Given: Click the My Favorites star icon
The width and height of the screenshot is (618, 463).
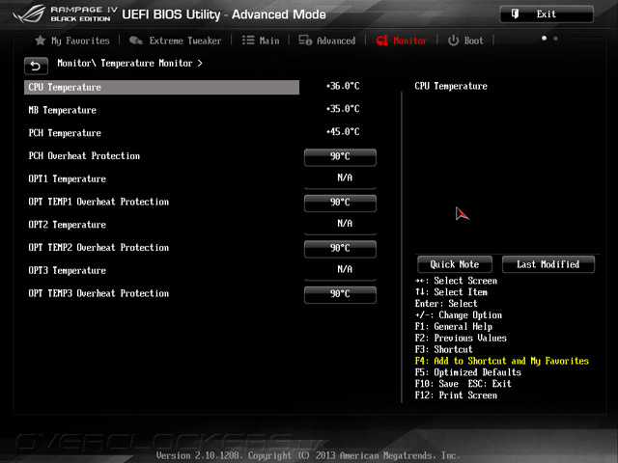Looking at the screenshot, I should [x=41, y=41].
